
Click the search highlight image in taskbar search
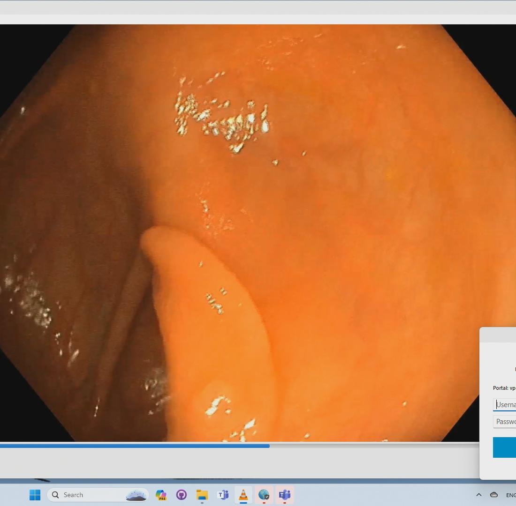pyautogui.click(x=136, y=495)
